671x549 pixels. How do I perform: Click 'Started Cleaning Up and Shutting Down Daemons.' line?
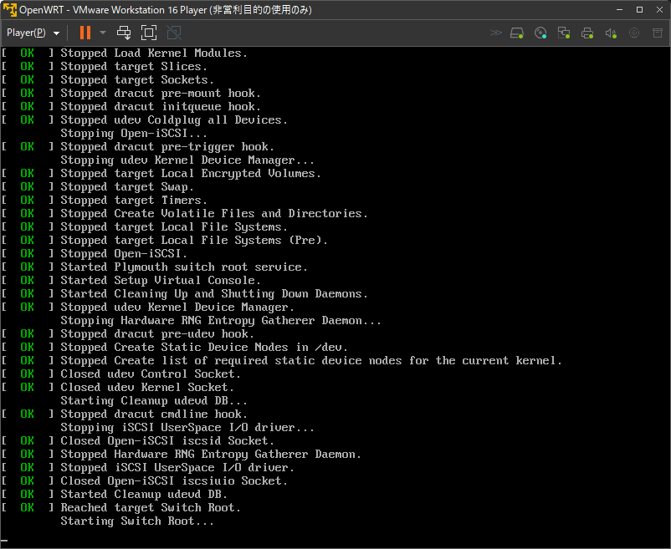click(214, 294)
